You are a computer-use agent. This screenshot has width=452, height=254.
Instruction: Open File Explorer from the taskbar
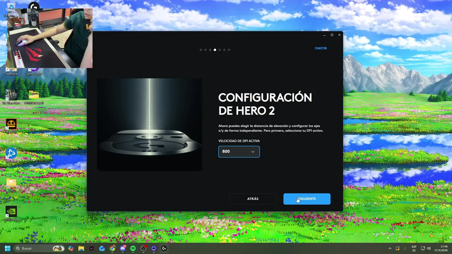[x=81, y=248]
